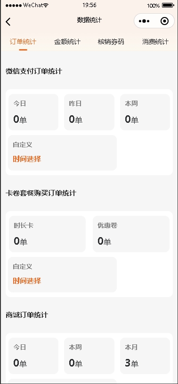Open the 消费统计 tab
Image resolution: width=178 pixels, height=384 pixels.
155,42
